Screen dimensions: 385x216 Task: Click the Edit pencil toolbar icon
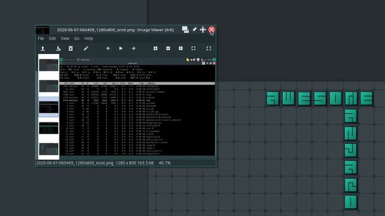point(85,49)
